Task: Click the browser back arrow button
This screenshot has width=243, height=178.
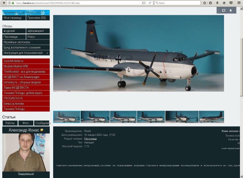Action: coord(3,3)
